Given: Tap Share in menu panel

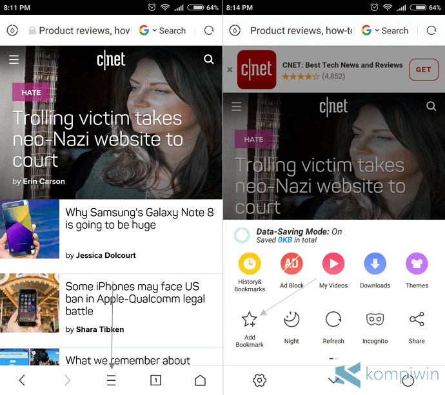Looking at the screenshot, I should tap(417, 327).
